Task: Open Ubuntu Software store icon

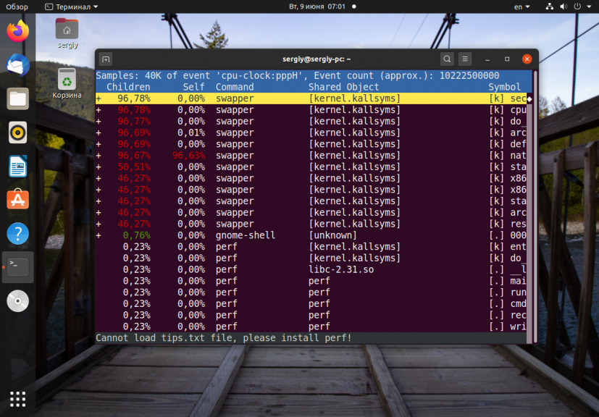Action: tap(18, 200)
